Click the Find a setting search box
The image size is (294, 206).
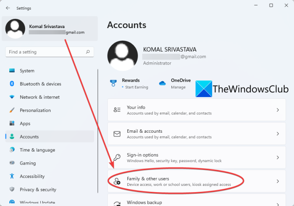[x=50, y=52]
